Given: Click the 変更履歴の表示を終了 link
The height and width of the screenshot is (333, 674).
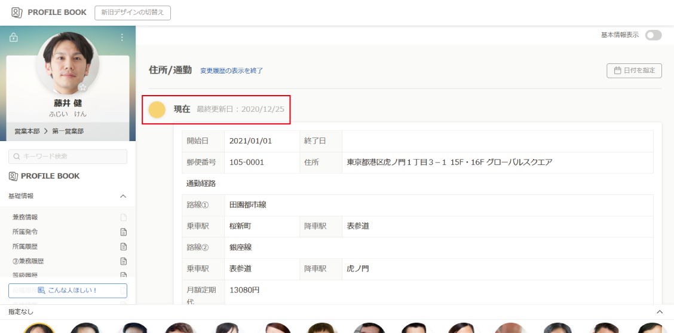Looking at the screenshot, I should 231,71.
